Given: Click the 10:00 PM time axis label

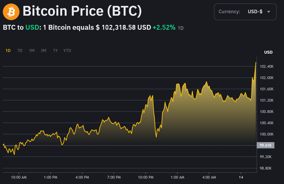Looking at the screenshot, I should click(146, 178).
